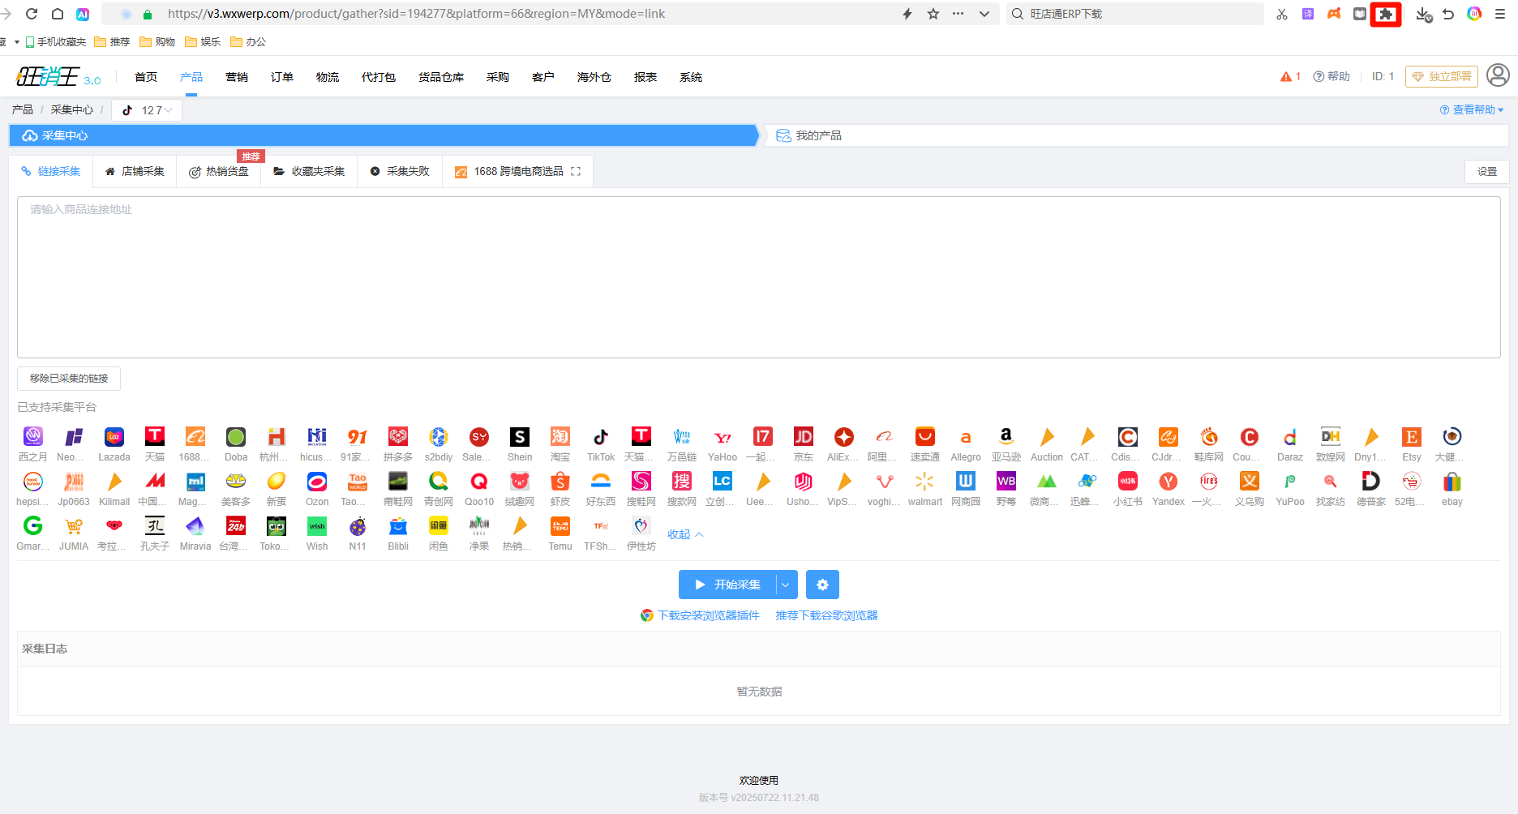Select the Ozon platform icon
1518x814 pixels.
coord(317,482)
